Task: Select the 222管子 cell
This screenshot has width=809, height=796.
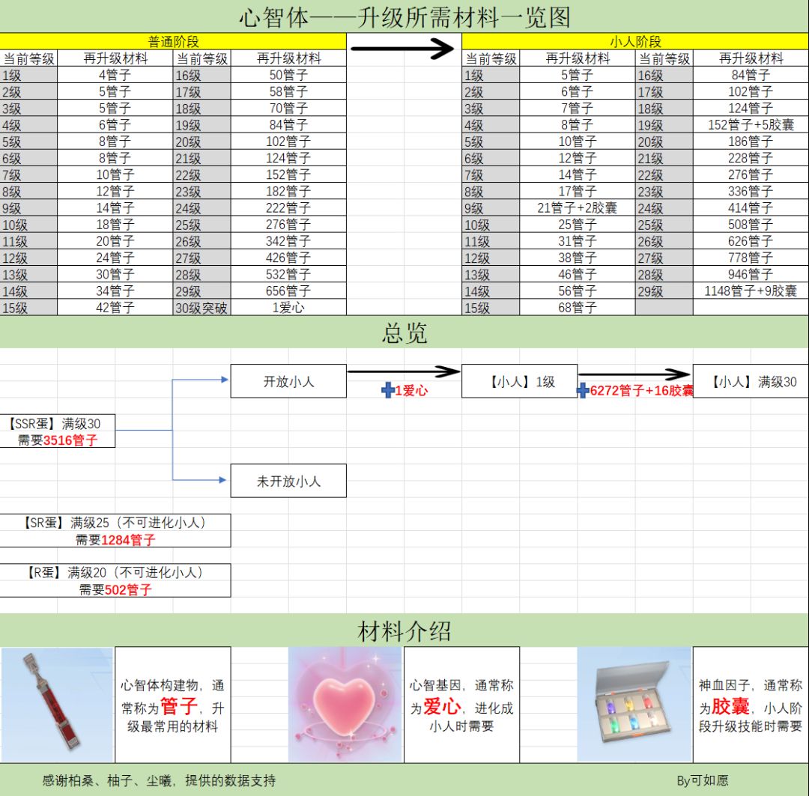Action: [x=288, y=208]
